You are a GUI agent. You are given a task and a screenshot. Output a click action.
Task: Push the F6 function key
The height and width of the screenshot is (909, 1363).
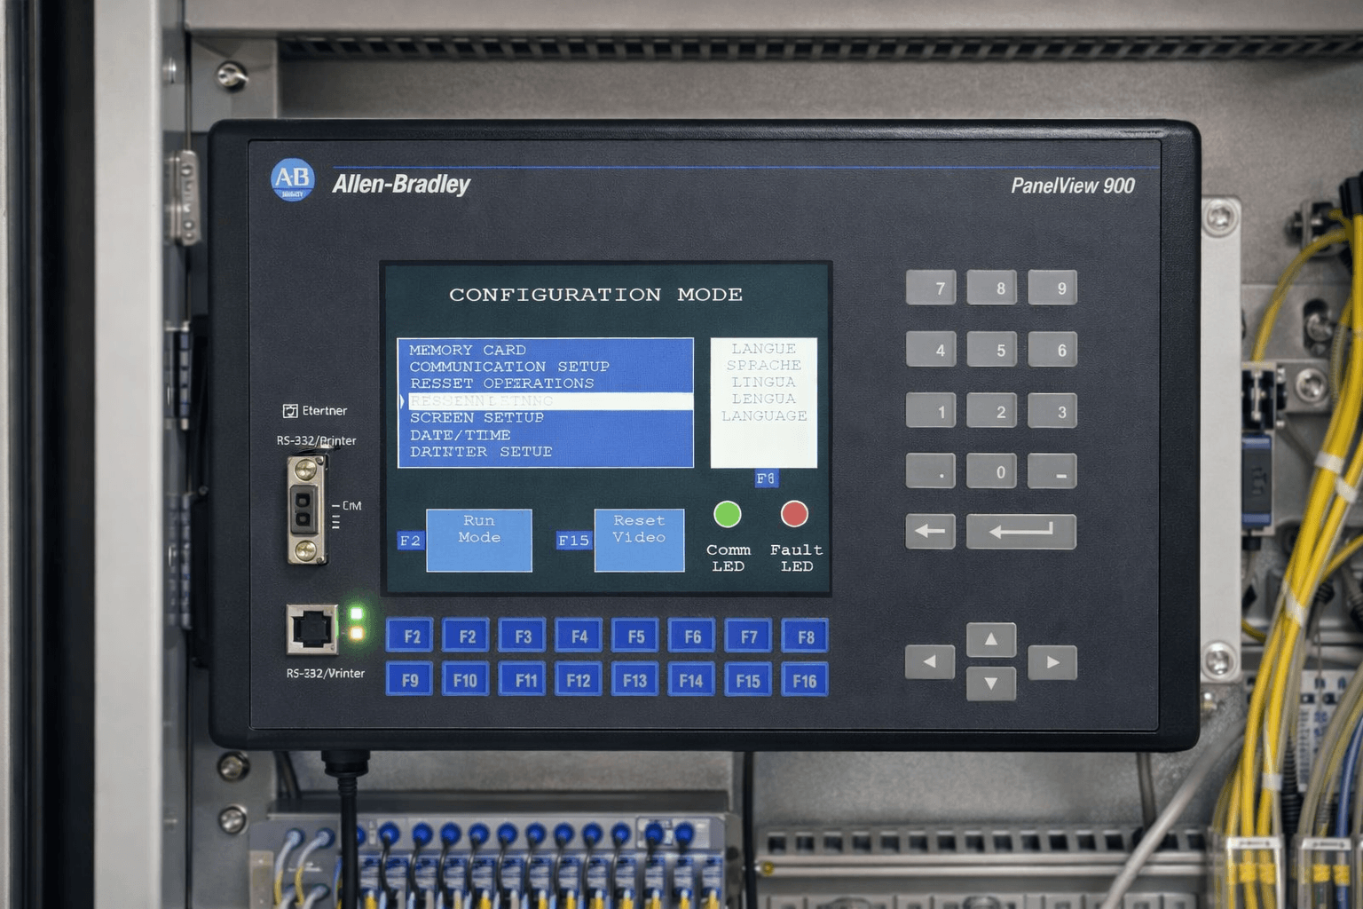[692, 636]
